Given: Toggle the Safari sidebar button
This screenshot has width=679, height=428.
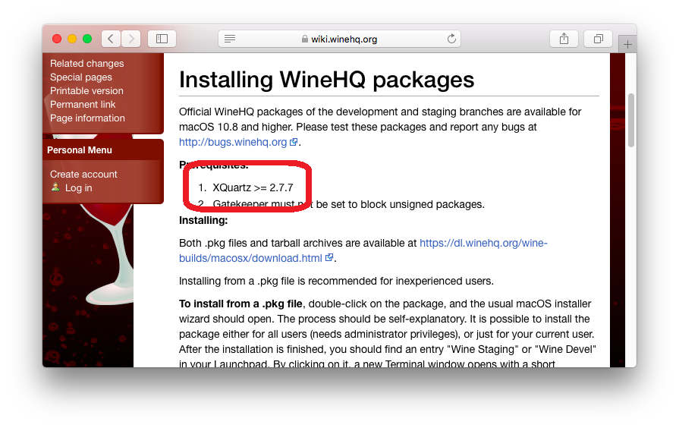Looking at the screenshot, I should pos(162,39).
